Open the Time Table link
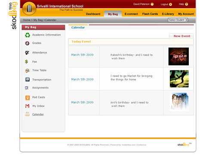 39,70
